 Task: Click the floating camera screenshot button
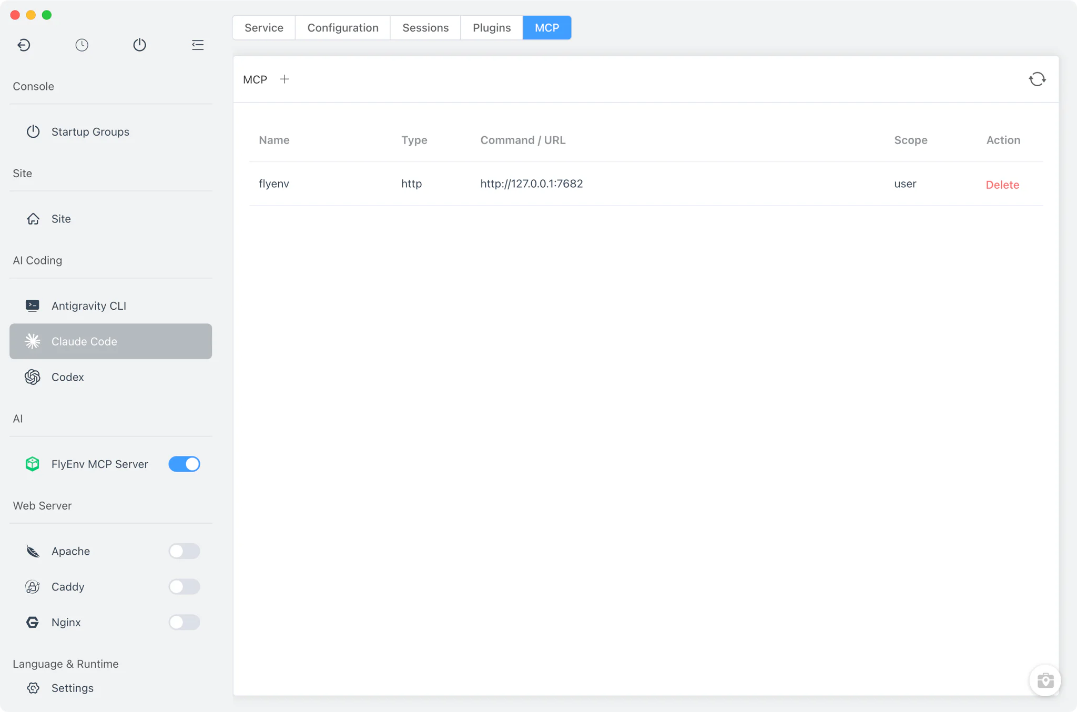[1045, 680]
